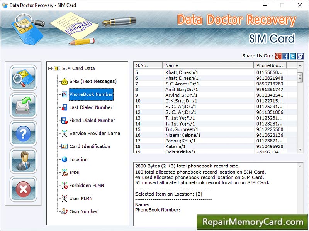
Task: Select row Amit Bar;Dr./1
Action: (215, 90)
